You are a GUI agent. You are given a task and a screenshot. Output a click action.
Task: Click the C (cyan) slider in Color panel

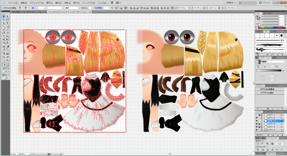271,17
